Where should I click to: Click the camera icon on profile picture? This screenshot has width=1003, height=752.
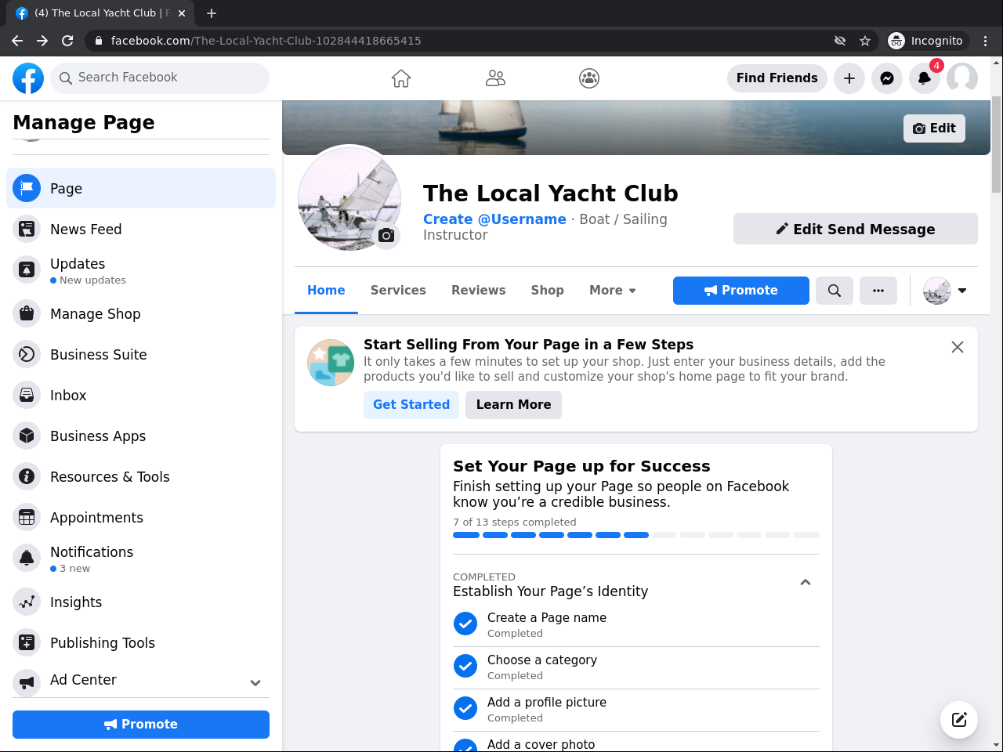[x=386, y=236]
